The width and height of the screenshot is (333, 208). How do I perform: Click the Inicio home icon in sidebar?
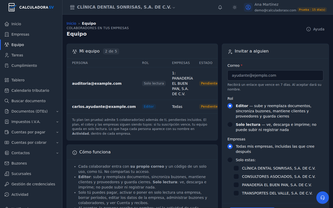tap(7, 24)
